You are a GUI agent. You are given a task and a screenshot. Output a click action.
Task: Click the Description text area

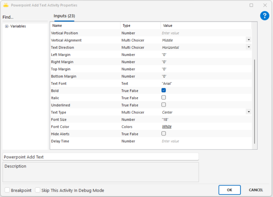101,172
